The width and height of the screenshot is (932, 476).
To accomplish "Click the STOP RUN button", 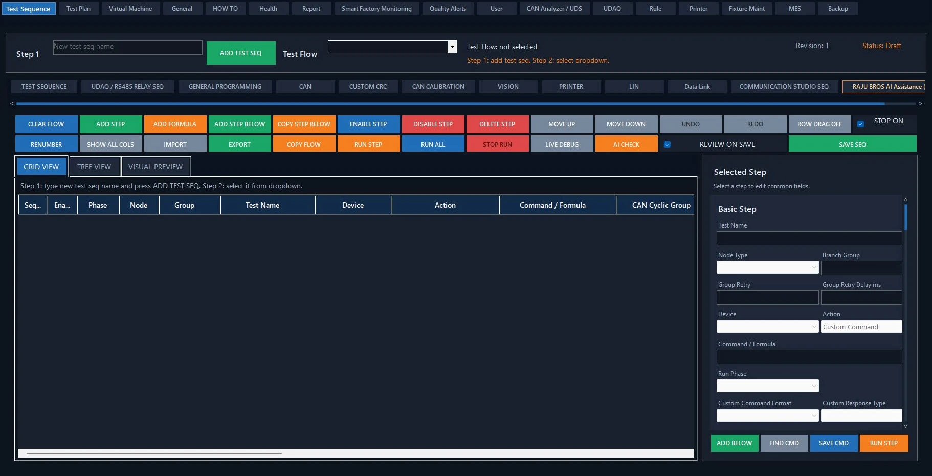I will (x=497, y=145).
